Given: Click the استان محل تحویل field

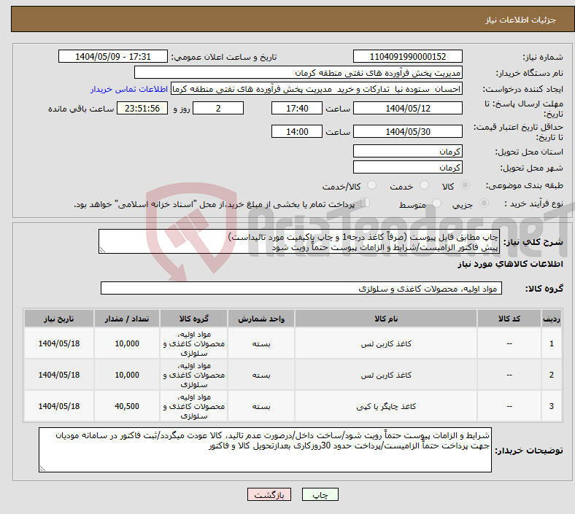Looking at the screenshot, I should click(407, 152).
